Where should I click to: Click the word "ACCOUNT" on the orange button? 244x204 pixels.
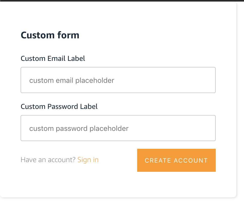(x=191, y=161)
